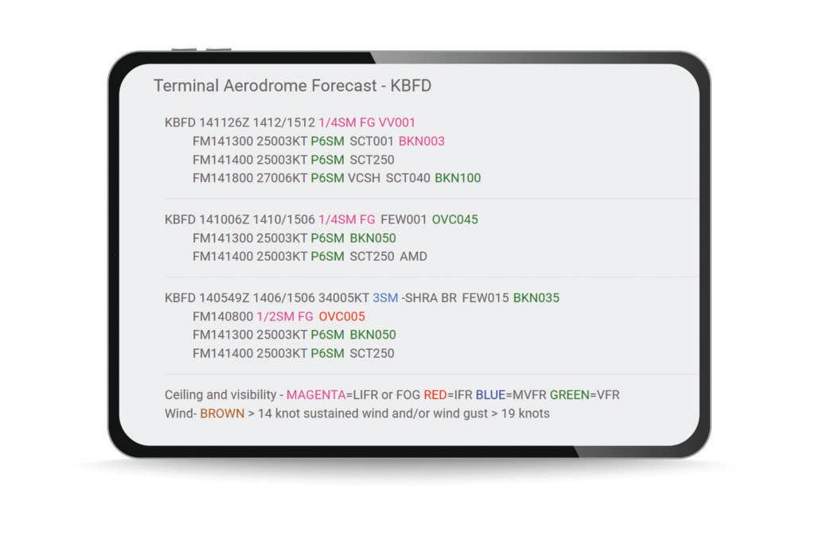Select the green OVC045 ceiling text
The width and height of the screenshot is (815, 543).
point(454,219)
